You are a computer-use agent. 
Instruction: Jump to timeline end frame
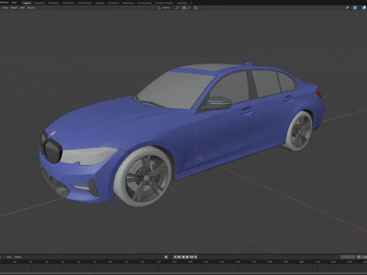pos(195,257)
